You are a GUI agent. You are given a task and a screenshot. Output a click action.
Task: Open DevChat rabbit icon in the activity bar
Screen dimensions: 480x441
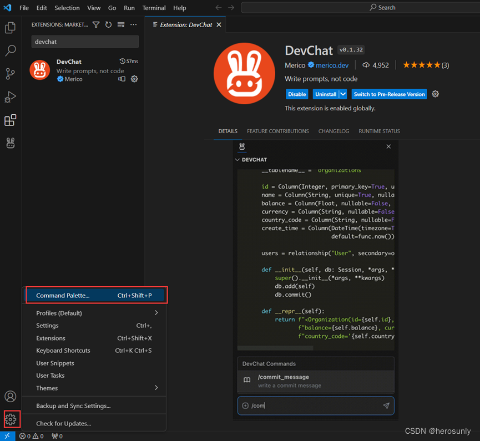point(11,143)
